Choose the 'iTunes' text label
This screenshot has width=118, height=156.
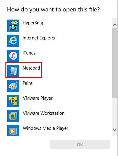(29, 53)
